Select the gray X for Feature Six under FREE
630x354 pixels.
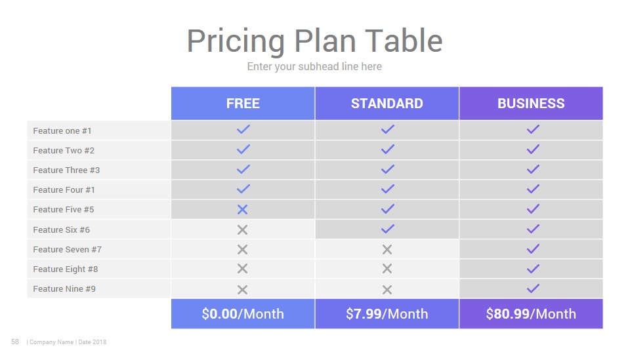tap(242, 229)
